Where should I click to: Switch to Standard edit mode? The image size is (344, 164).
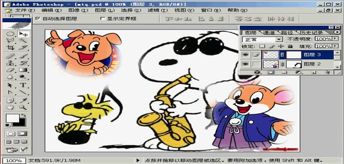[11, 134]
